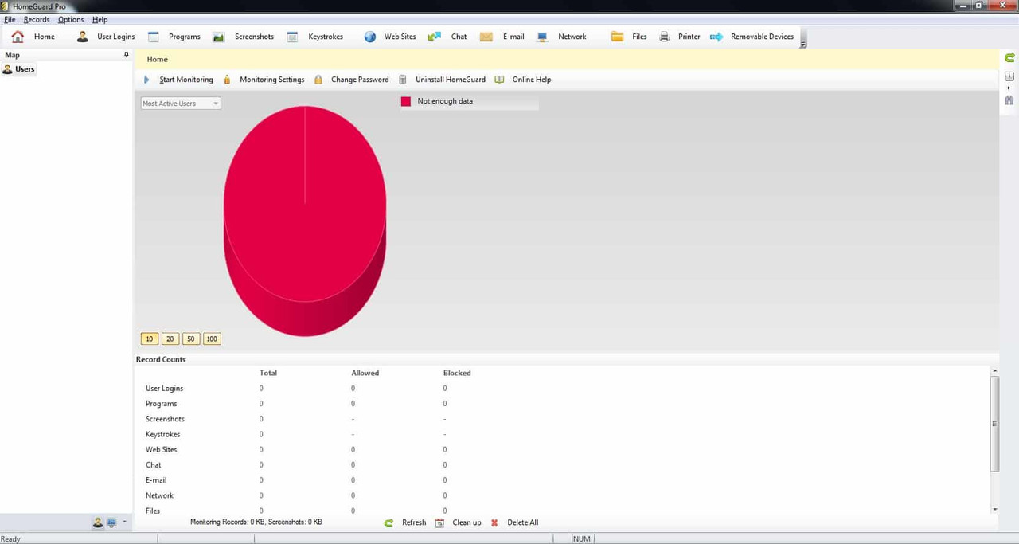Select top 10 chart limit
Viewport: 1019px width, 544px height.
149,339
